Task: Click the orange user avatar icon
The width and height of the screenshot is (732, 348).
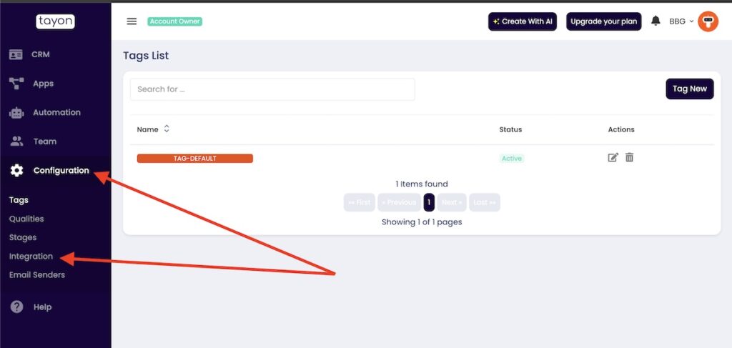Action: 708,21
